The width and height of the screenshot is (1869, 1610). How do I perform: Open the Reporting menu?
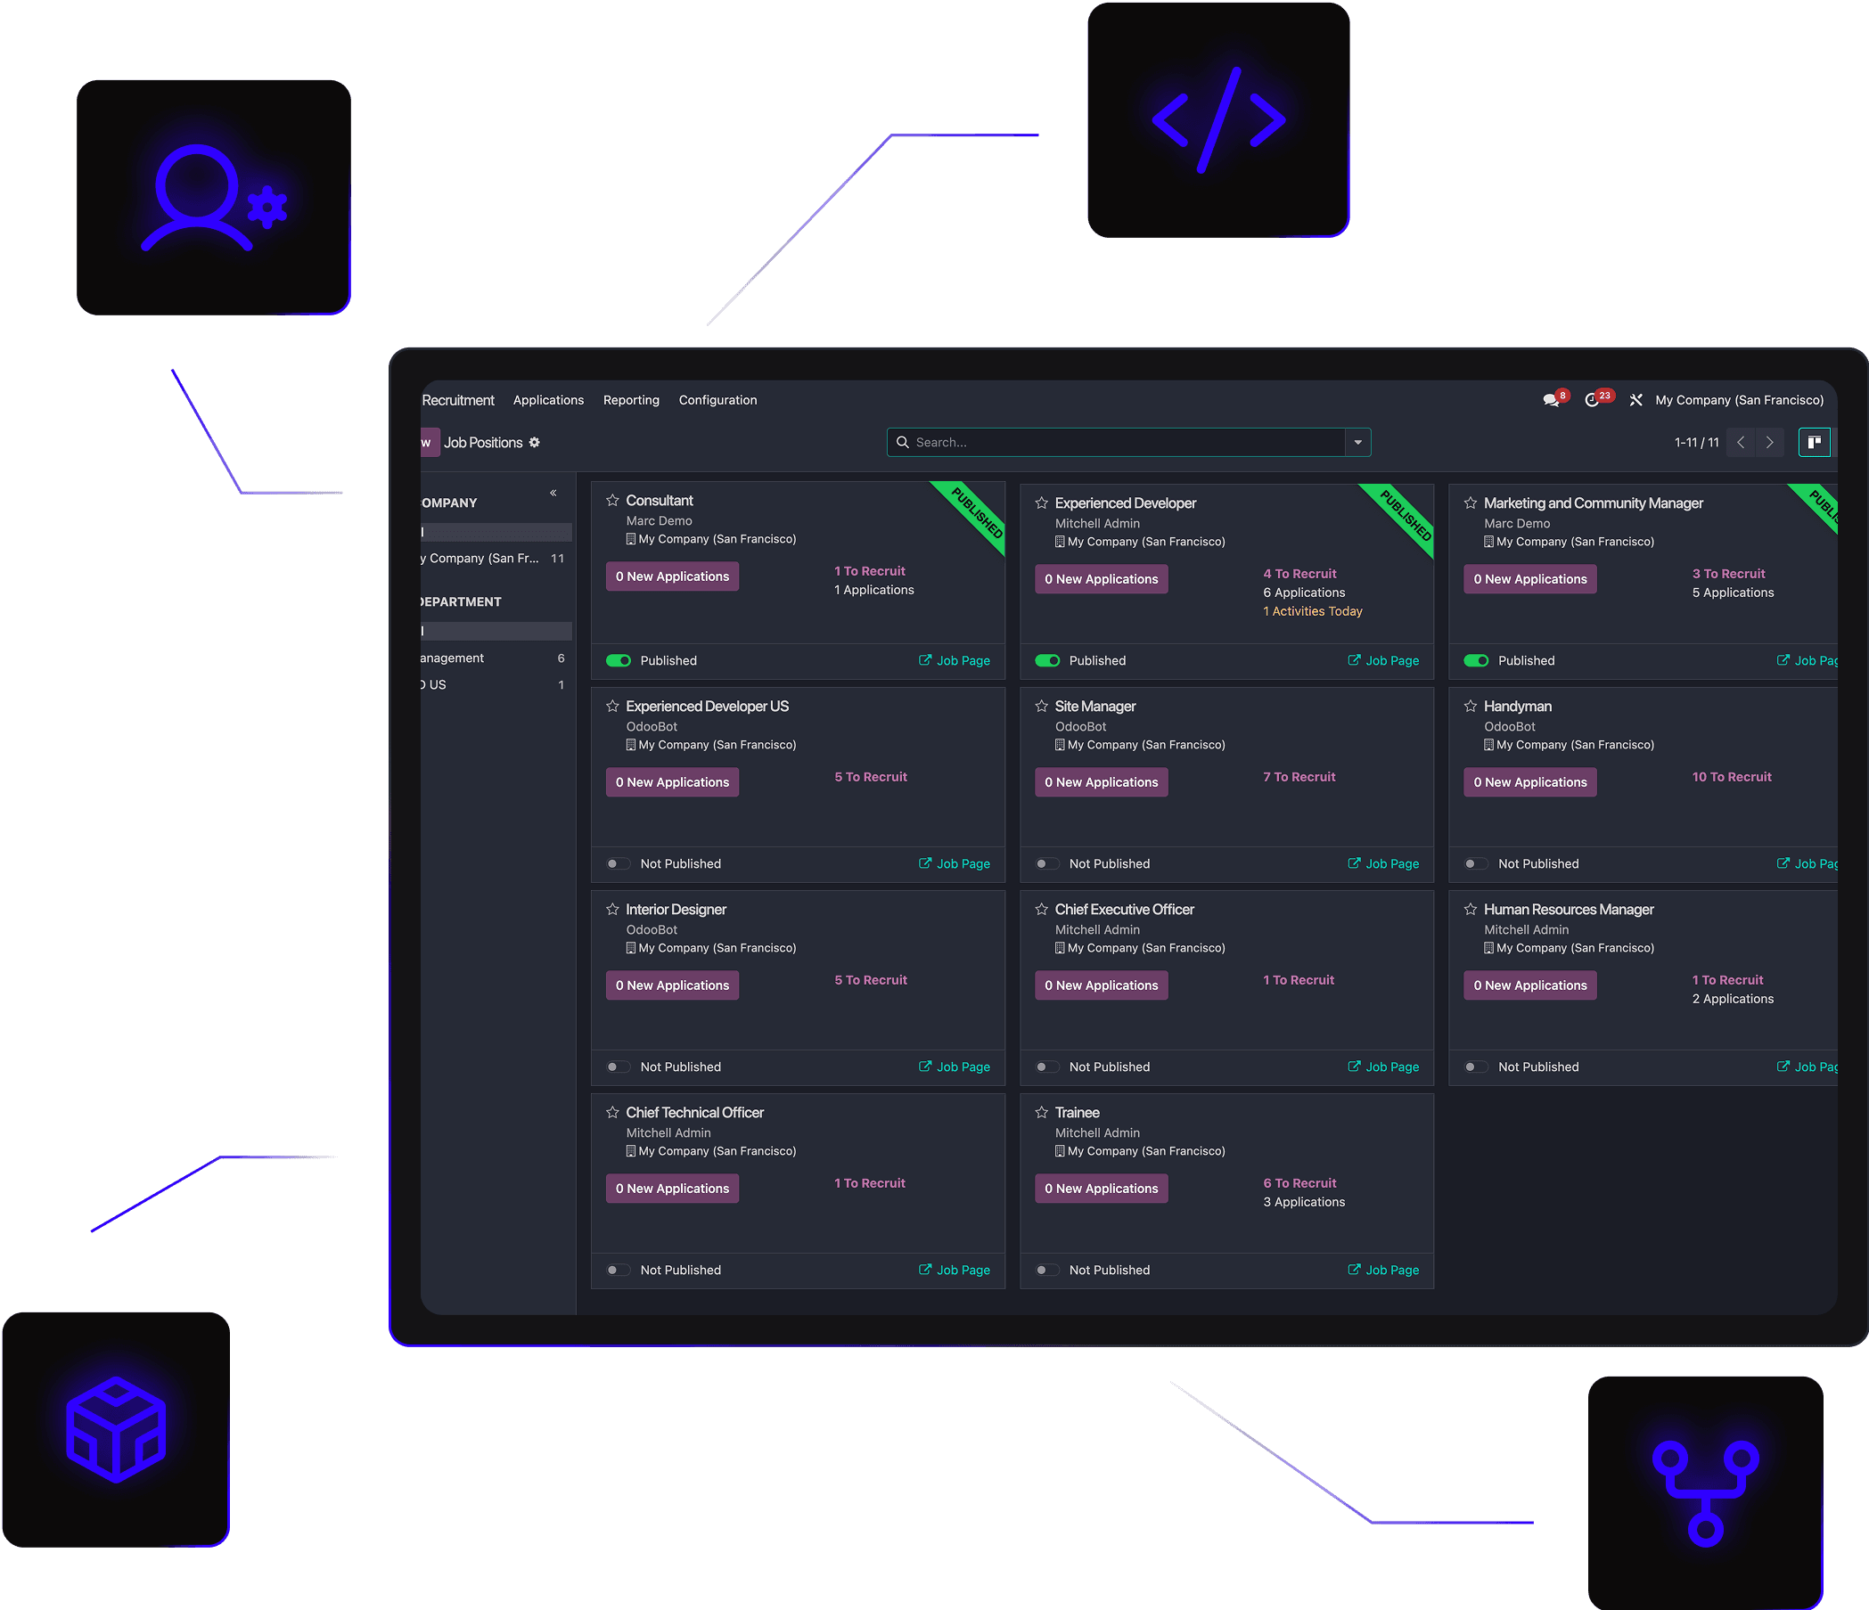click(630, 400)
